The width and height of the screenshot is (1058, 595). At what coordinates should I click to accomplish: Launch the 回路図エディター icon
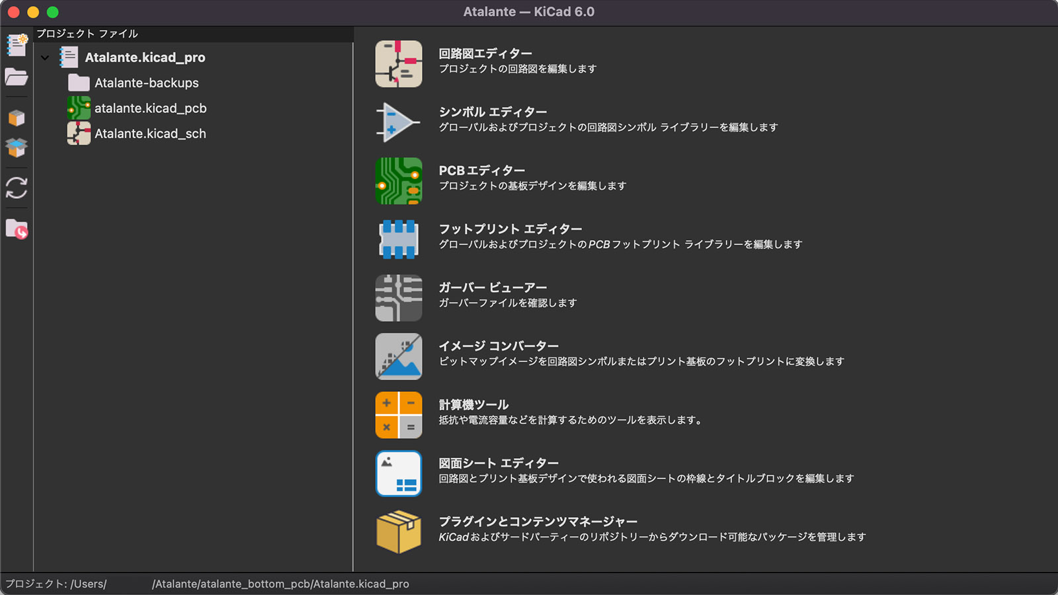(399, 64)
